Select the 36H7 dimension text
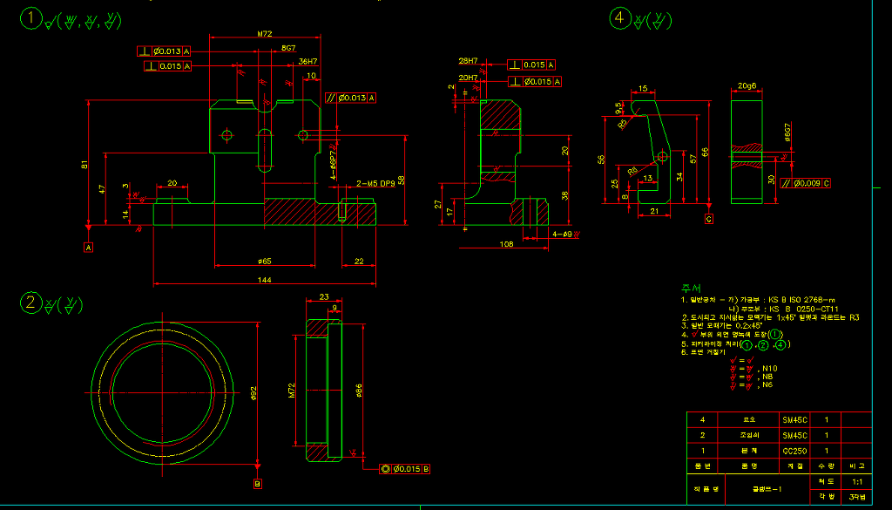 (307, 62)
